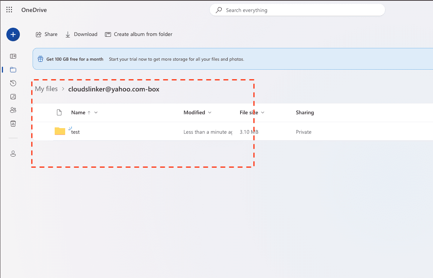
Task: Click Get 100 GB free for a month
Action: 75,59
